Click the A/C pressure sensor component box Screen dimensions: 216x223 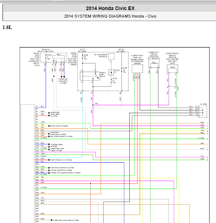[137, 69]
